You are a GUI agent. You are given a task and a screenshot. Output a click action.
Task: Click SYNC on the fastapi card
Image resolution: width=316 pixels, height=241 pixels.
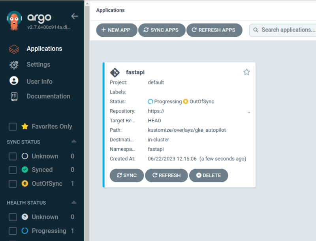click(x=126, y=176)
